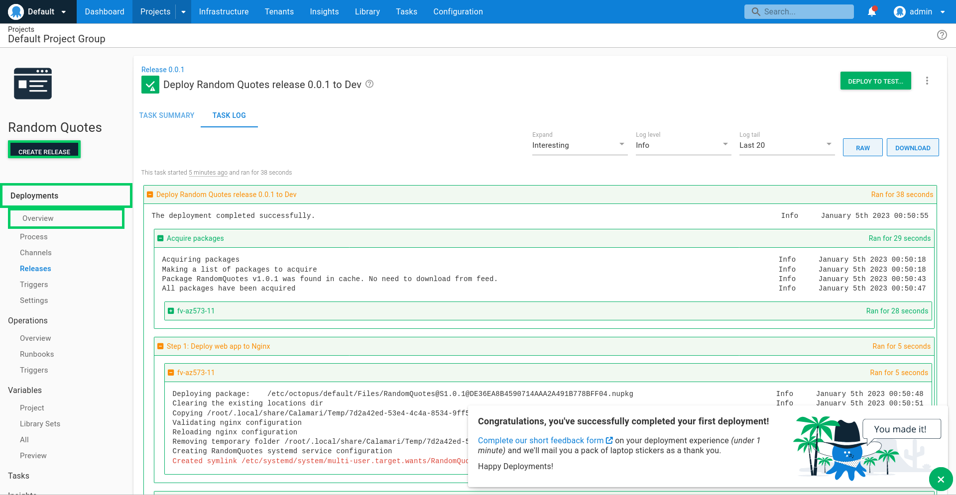Viewport: 956px width, 495px height.
Task: Open Operations section heading
Action: click(x=28, y=320)
